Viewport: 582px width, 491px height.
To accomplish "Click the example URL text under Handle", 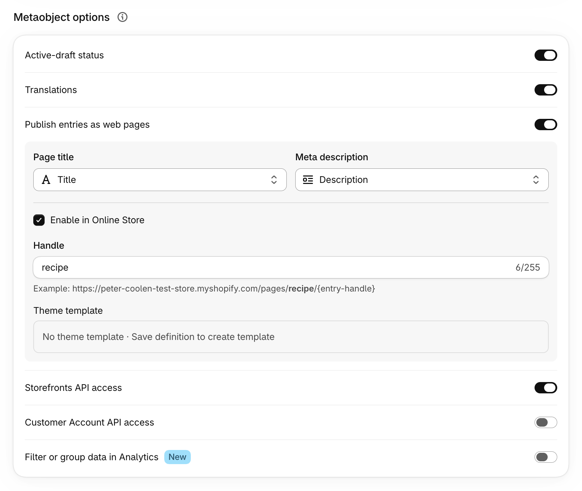I will 204,289.
